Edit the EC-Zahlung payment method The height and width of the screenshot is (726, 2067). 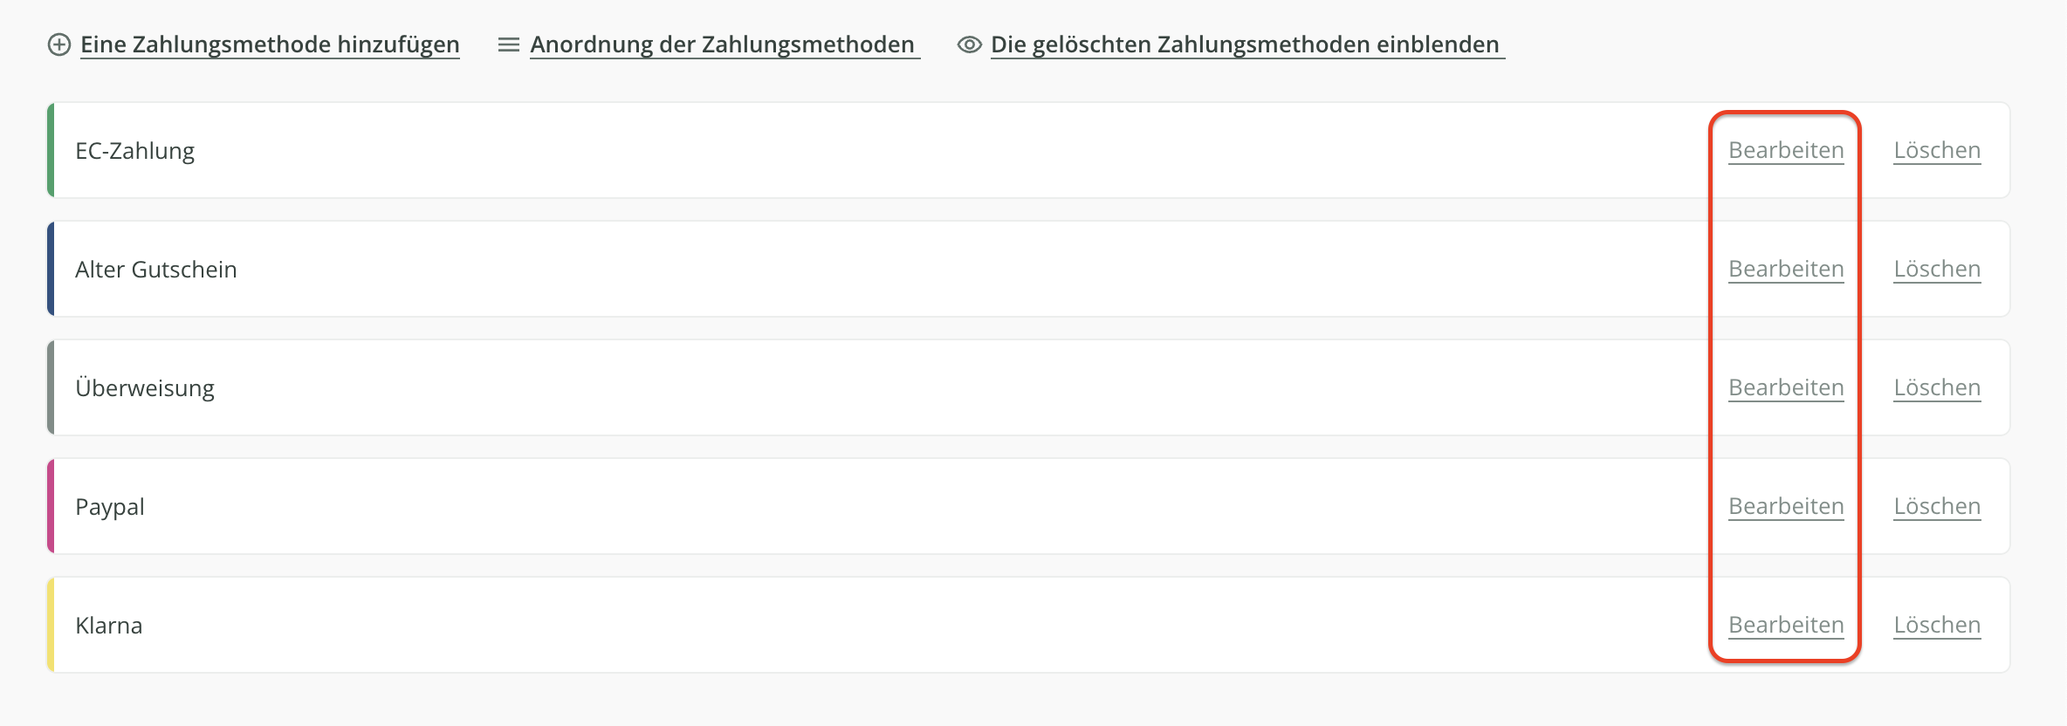[x=1786, y=150]
